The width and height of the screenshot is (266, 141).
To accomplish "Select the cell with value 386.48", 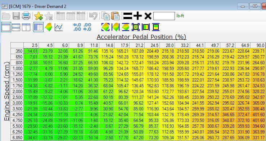I will (x=258, y=109).
